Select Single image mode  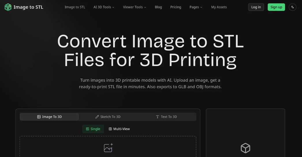(x=93, y=129)
